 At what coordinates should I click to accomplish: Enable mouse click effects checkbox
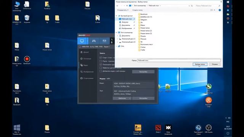coord(101,68)
